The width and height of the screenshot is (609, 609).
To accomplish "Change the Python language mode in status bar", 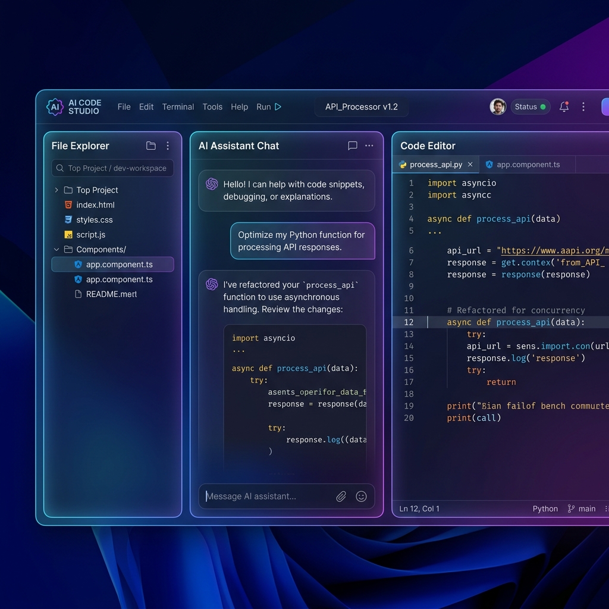I will (545, 509).
